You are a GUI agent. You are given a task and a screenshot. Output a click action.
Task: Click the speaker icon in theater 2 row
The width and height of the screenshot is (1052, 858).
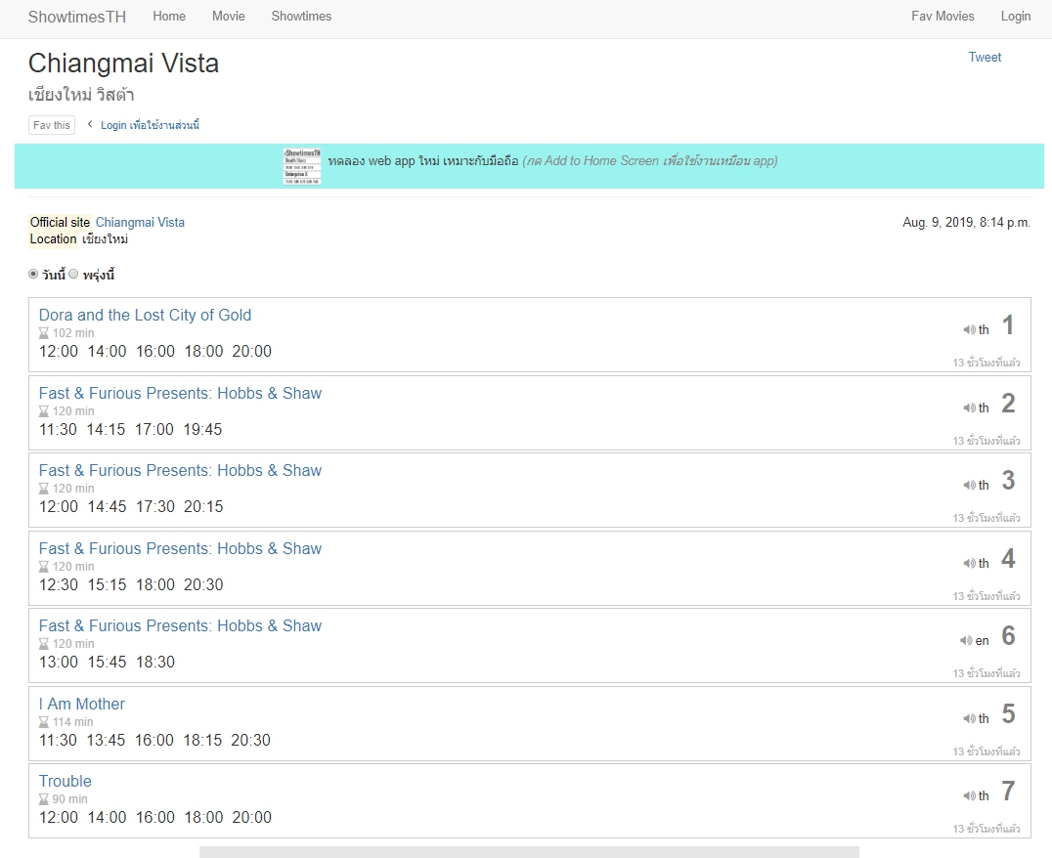pyautogui.click(x=970, y=408)
